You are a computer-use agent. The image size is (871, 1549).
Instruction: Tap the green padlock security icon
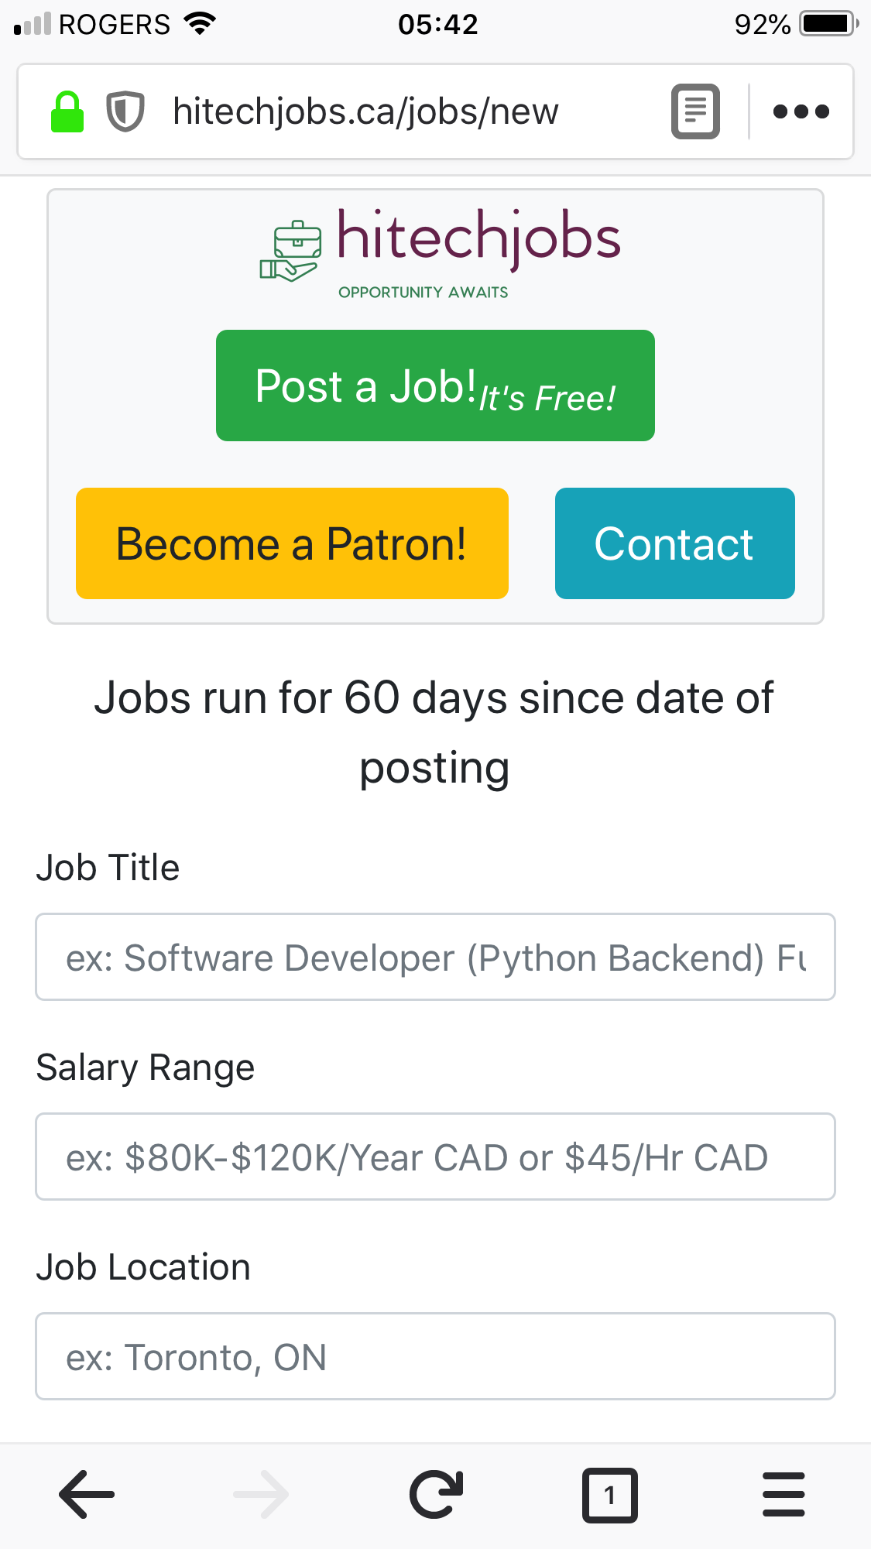click(67, 112)
